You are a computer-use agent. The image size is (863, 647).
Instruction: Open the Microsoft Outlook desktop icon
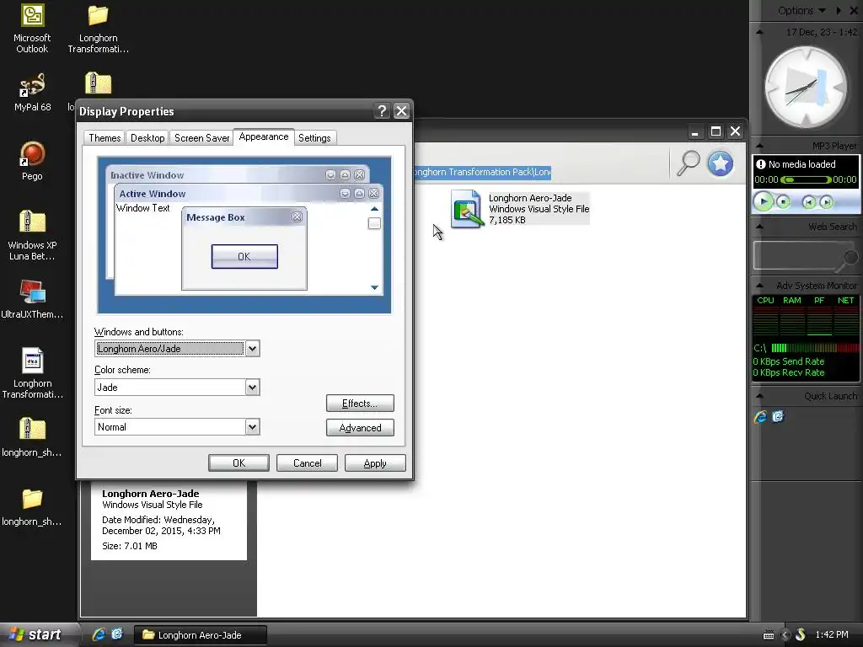click(x=32, y=29)
